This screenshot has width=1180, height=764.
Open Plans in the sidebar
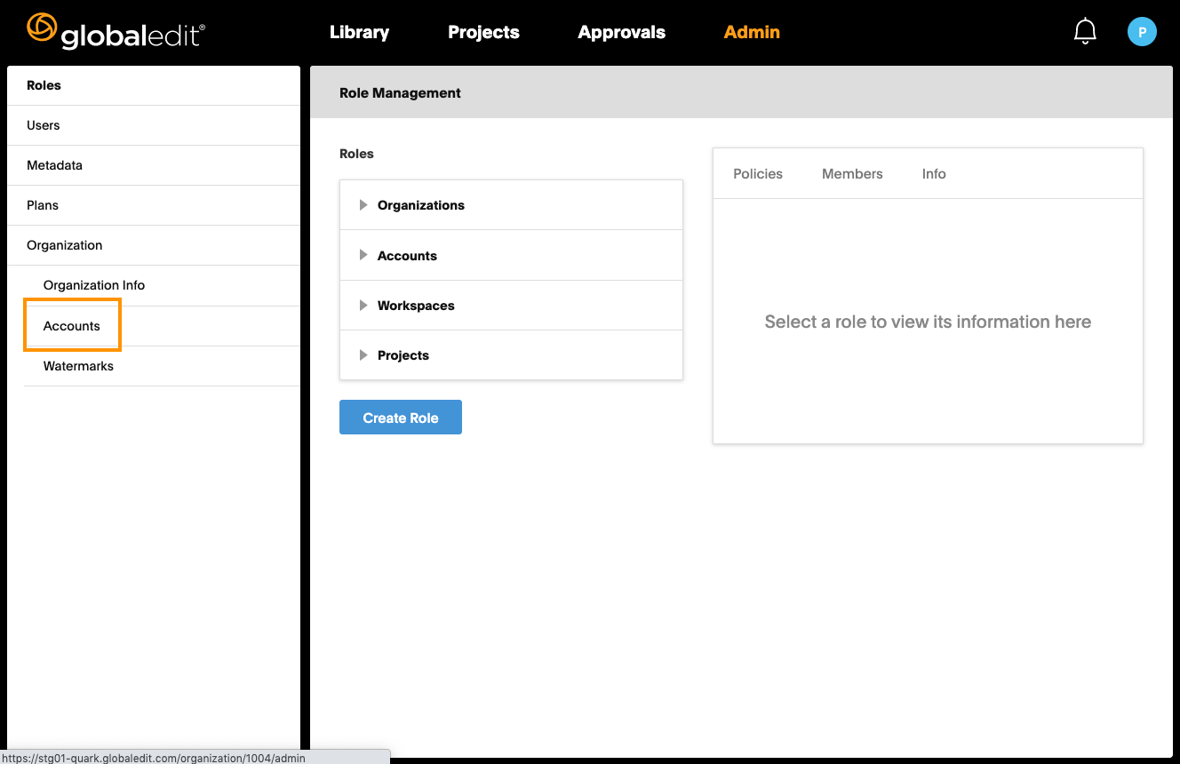pyautogui.click(x=154, y=205)
